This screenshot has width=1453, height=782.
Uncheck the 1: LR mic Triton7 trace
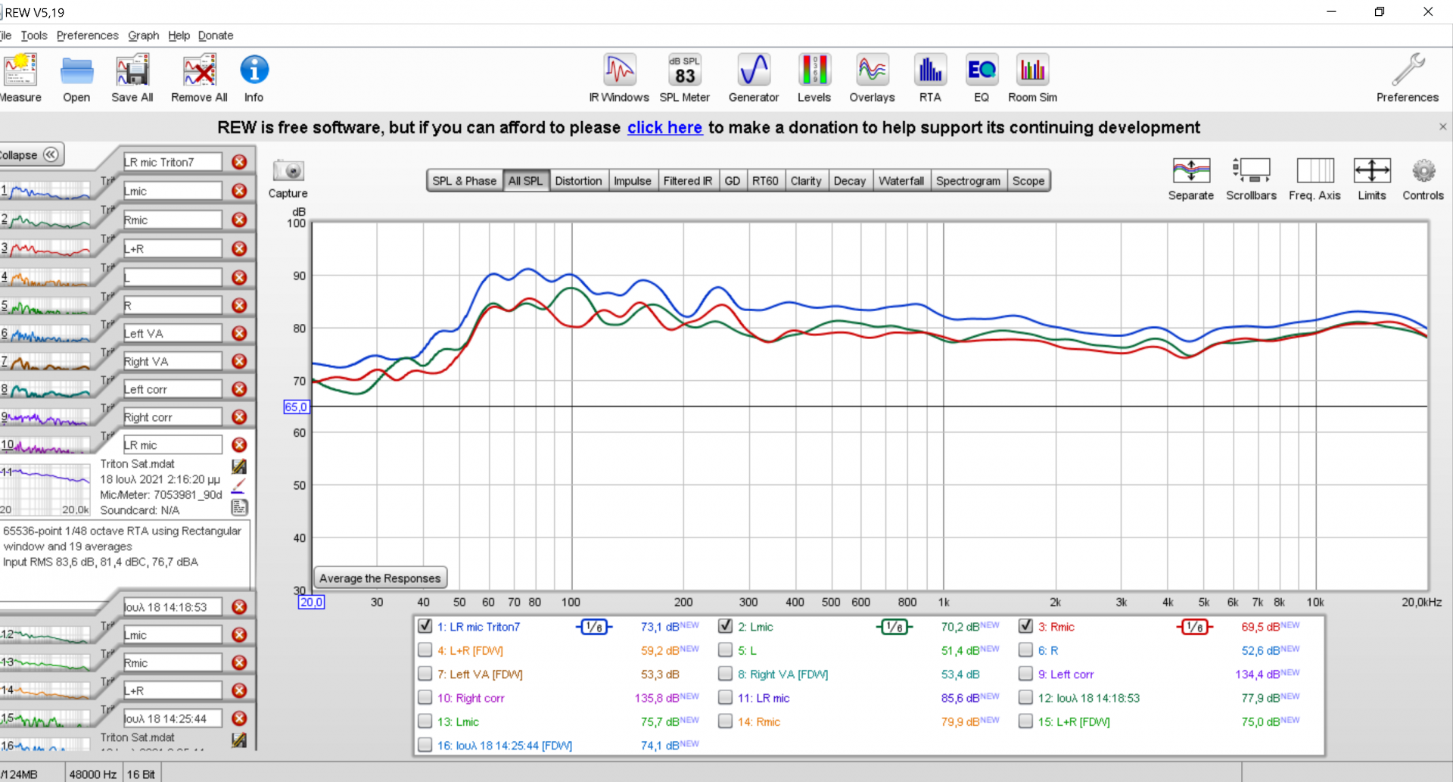tap(425, 626)
